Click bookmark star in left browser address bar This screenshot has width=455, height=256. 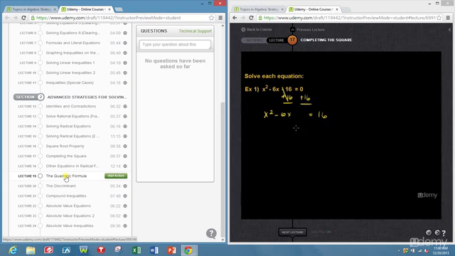(x=211, y=18)
